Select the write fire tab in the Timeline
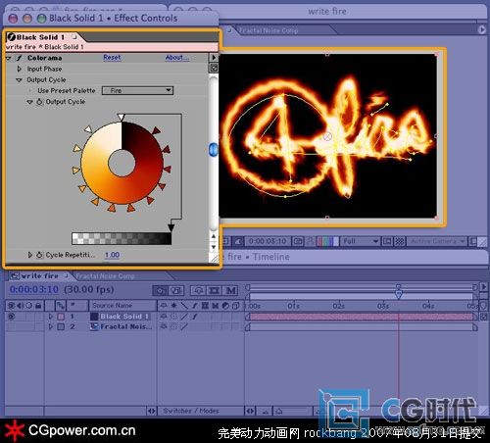Screen dimensions: 490x443 coord(39,276)
